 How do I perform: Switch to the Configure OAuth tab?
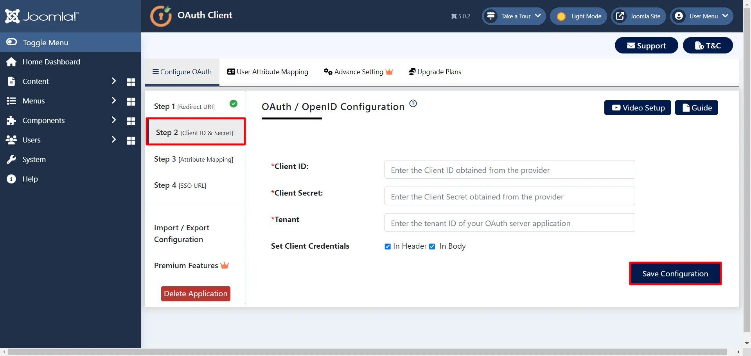pyautogui.click(x=182, y=72)
